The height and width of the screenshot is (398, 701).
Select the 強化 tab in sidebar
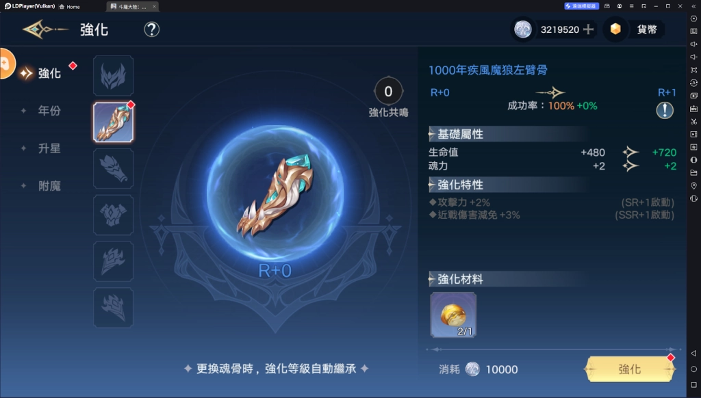click(x=49, y=72)
